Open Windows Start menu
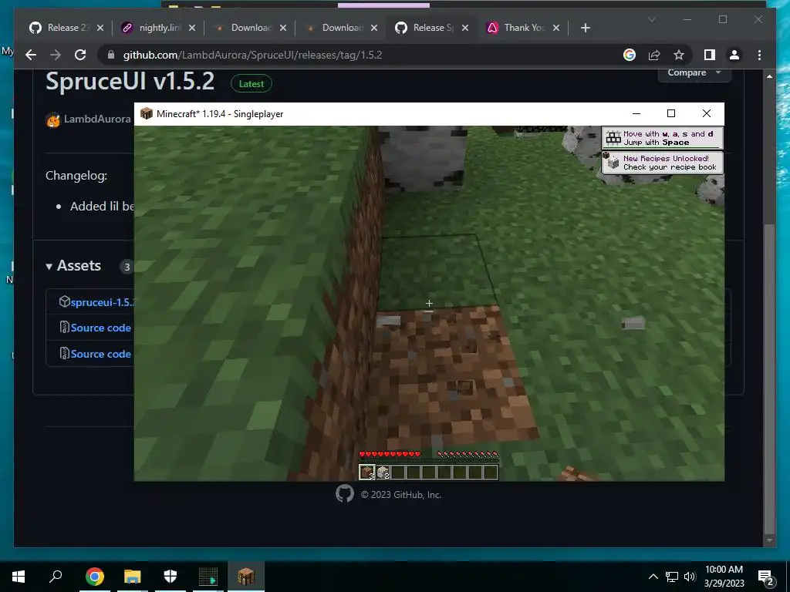790x592 pixels. [x=19, y=577]
